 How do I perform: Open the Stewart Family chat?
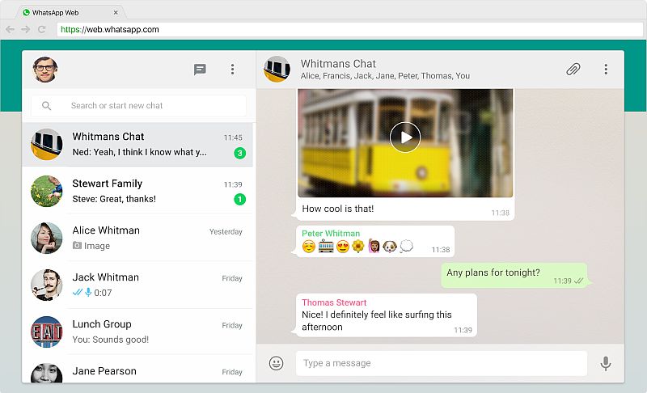137,191
